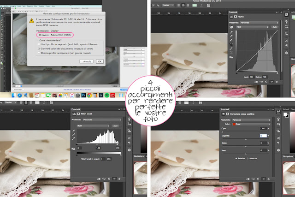Pick the white point eyedropper in Curve panel
This screenshot has height=197, width=295.
coord(231,40)
